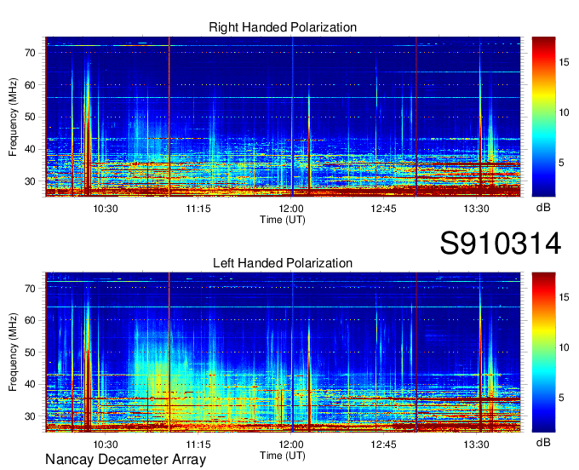Click the 12:45 time tick on the top plot
Image resolution: width=579 pixels, height=470 pixels.
tap(384, 209)
